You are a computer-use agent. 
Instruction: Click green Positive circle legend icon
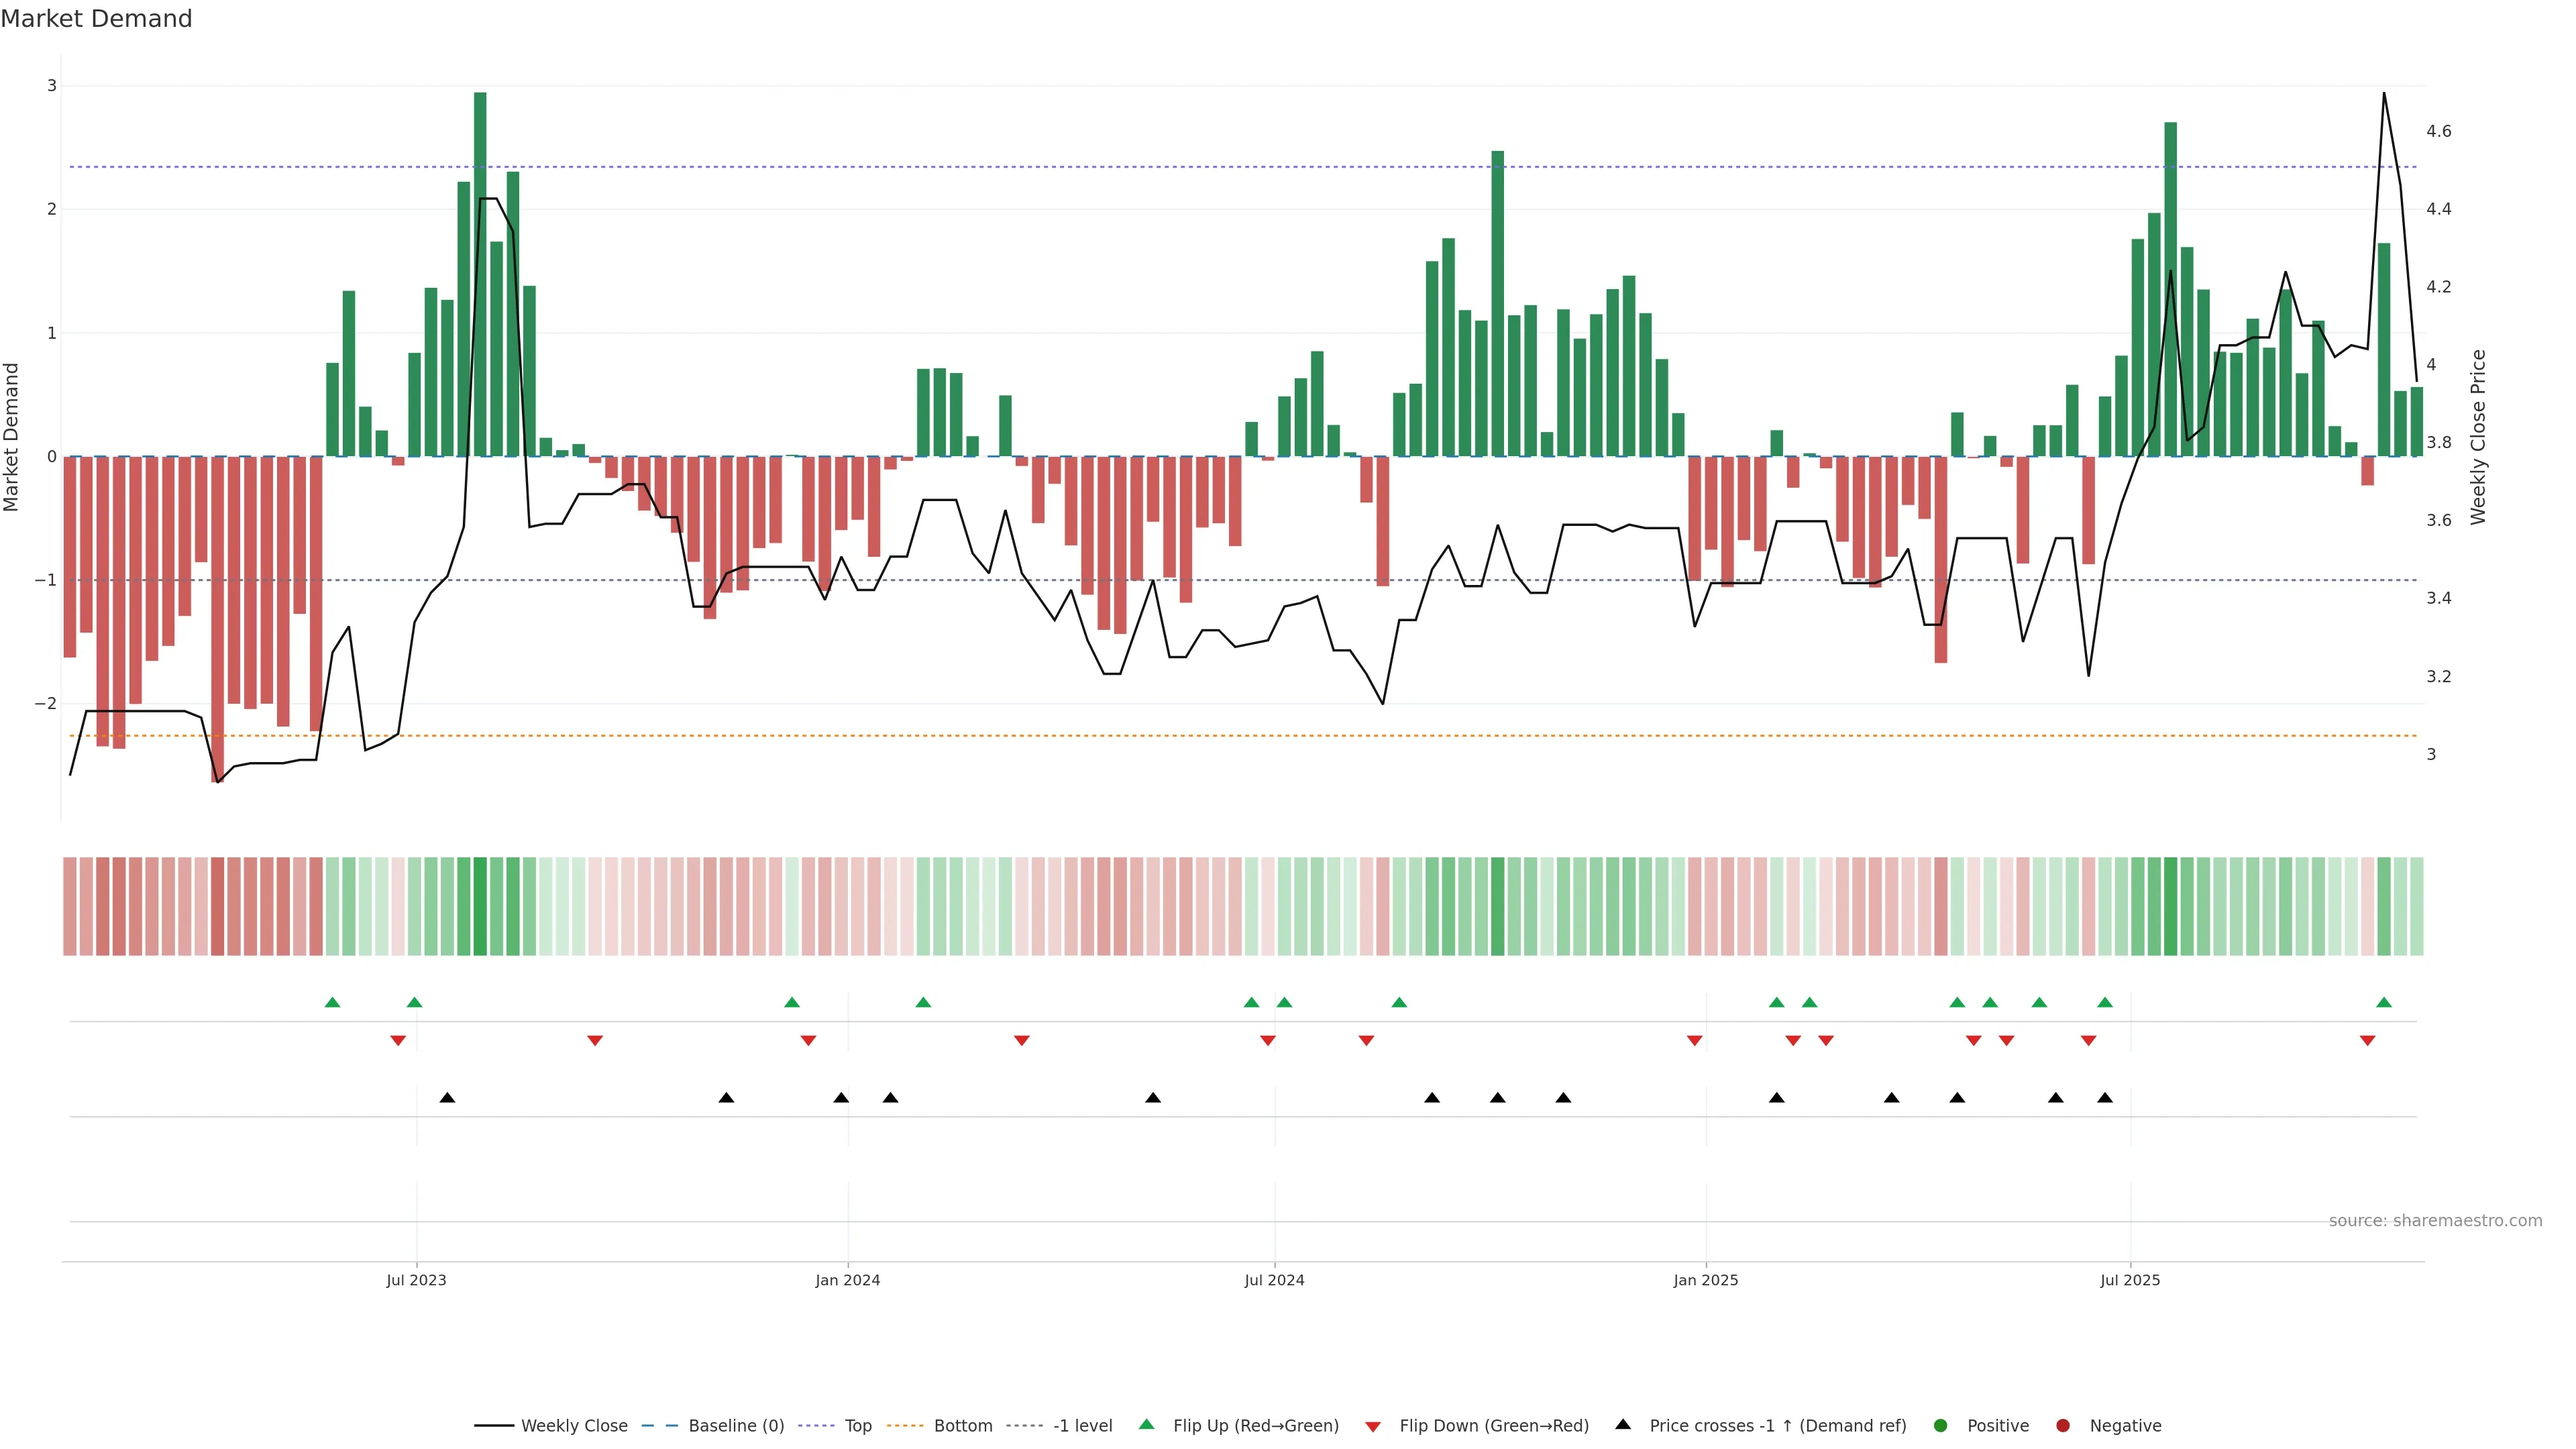[x=1940, y=1425]
